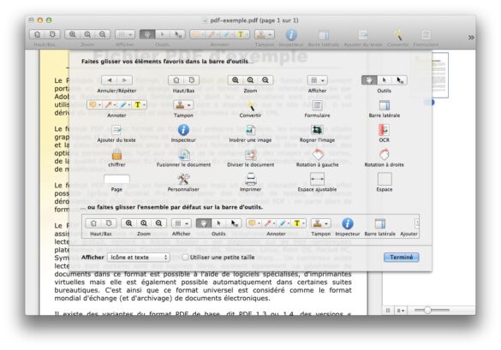Click the OCR icon
The width and height of the screenshot is (501, 350).
coord(384,130)
